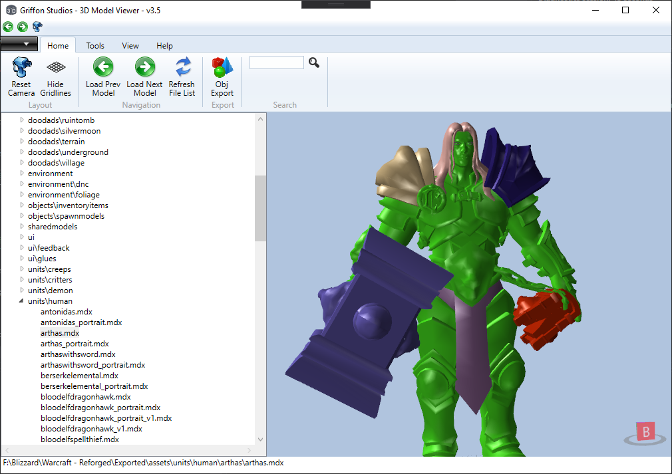Viewport: 672px width, 474px height.
Task: Refresh the file list
Action: click(182, 76)
